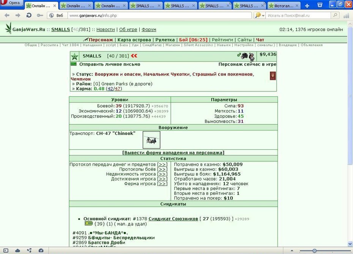
Task: Click the green envelope icon for personal letter
Action: click(74, 64)
